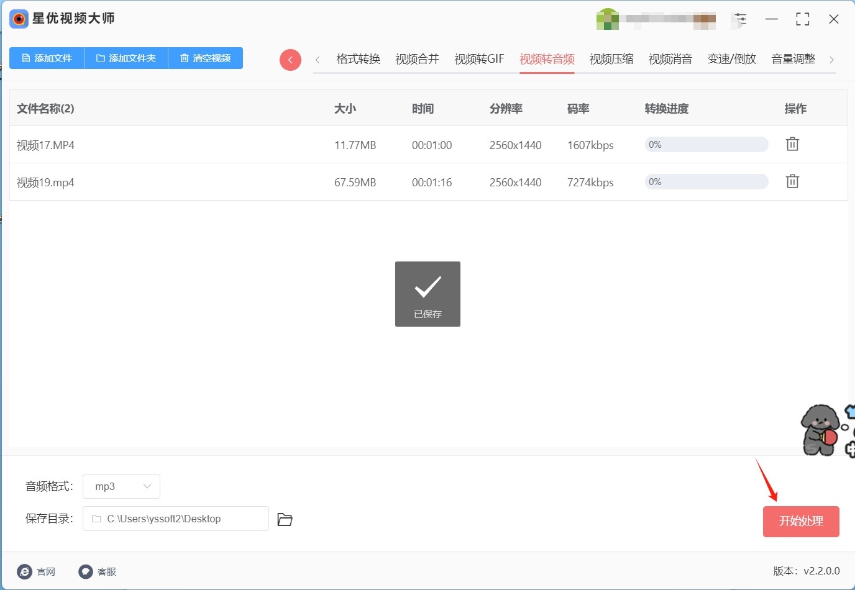Click the 添加文件 button
855x590 pixels.
(x=47, y=58)
